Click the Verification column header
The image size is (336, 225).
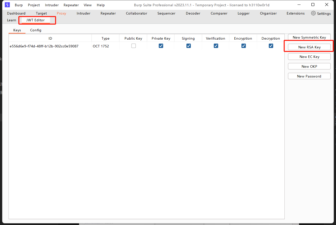[216, 38]
